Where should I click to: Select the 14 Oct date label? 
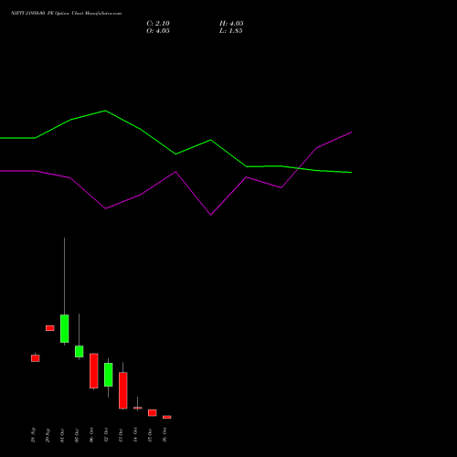135,435
